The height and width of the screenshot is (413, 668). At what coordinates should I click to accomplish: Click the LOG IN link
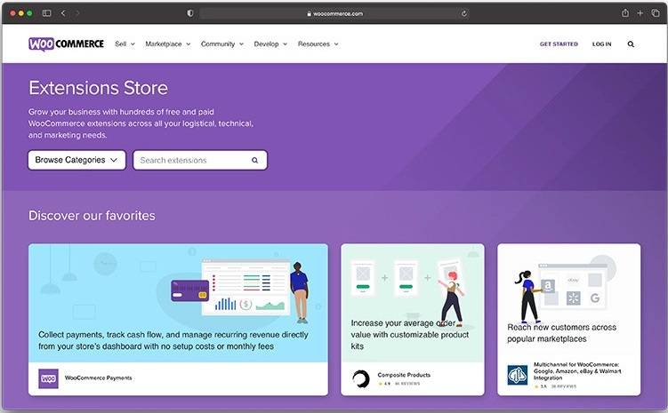click(601, 44)
